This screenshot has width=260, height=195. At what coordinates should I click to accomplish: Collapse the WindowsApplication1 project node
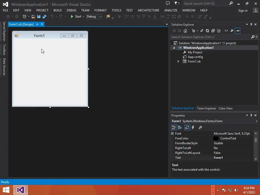click(174, 48)
